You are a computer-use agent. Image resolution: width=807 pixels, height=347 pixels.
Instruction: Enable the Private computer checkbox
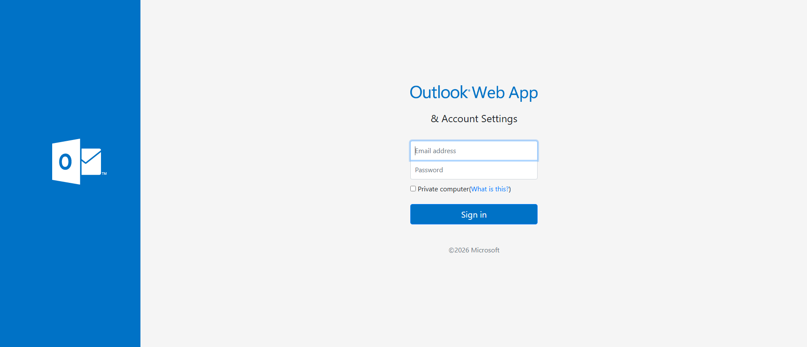coord(413,189)
